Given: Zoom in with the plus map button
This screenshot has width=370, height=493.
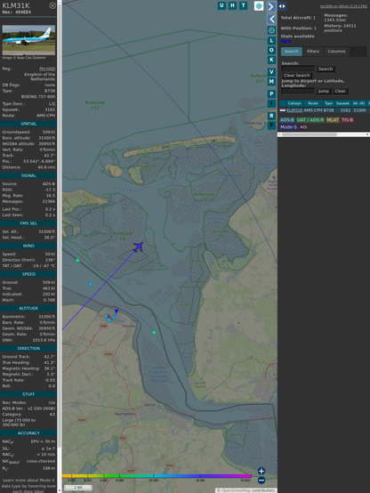Looking at the screenshot, I should (x=261, y=471).
